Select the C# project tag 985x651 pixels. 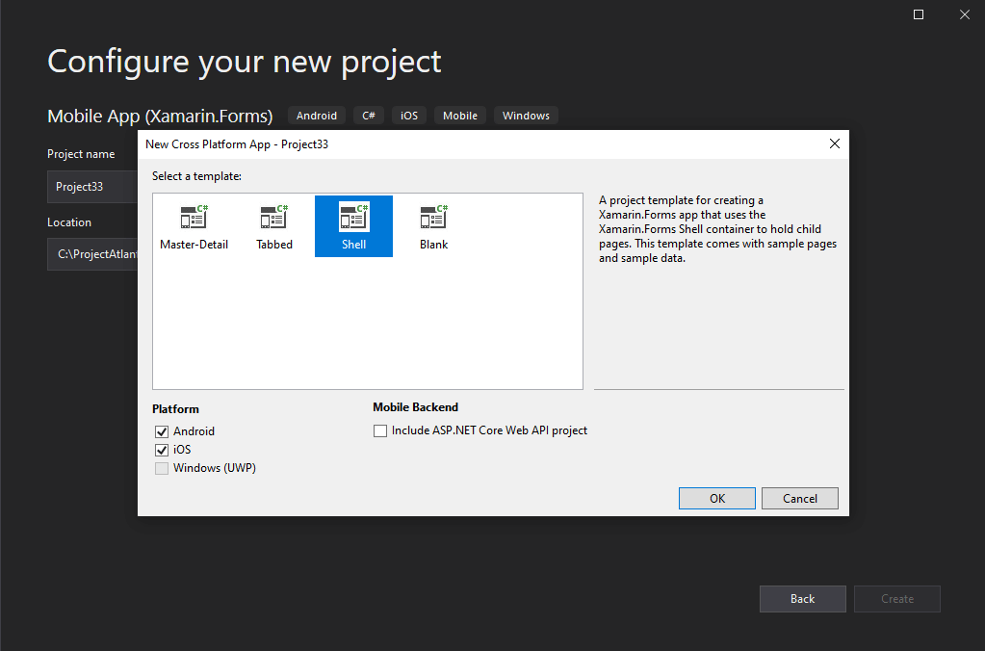point(368,115)
